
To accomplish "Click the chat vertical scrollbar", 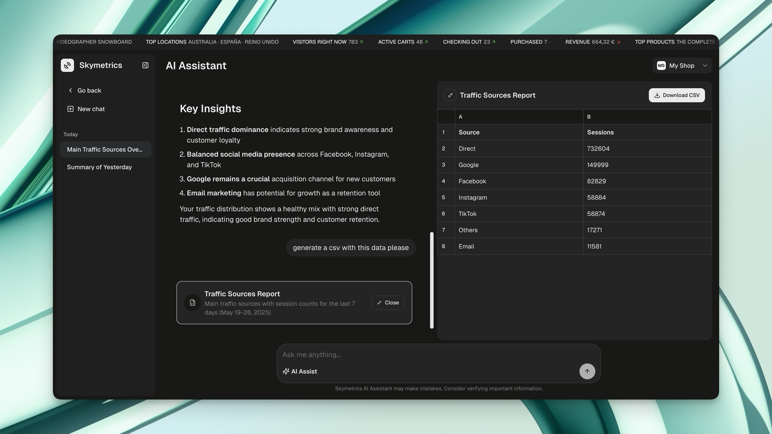I will coord(432,280).
